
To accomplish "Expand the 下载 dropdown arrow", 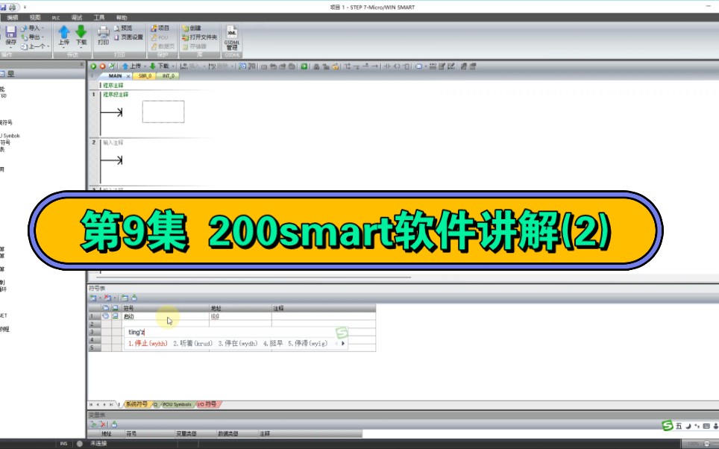I will click(x=81, y=48).
